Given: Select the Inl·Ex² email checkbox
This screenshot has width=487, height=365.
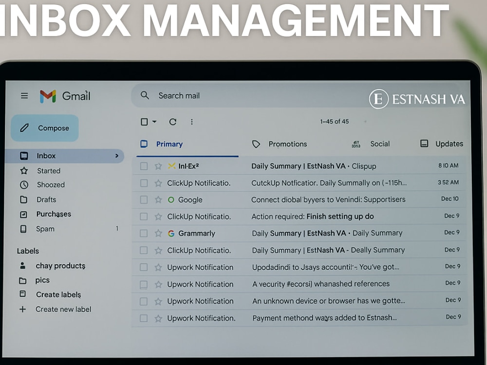Looking at the screenshot, I should 144,166.
